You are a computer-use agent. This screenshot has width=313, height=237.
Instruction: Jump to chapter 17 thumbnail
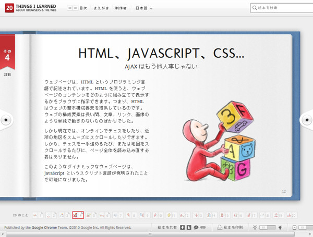pos(252,215)
